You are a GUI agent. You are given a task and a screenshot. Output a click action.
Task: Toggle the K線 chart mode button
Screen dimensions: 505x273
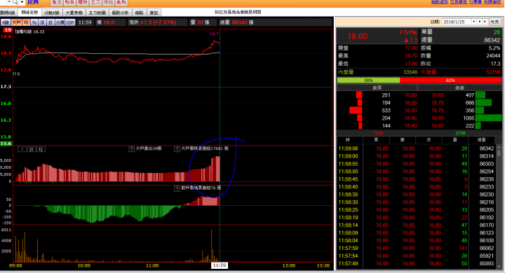6,22
